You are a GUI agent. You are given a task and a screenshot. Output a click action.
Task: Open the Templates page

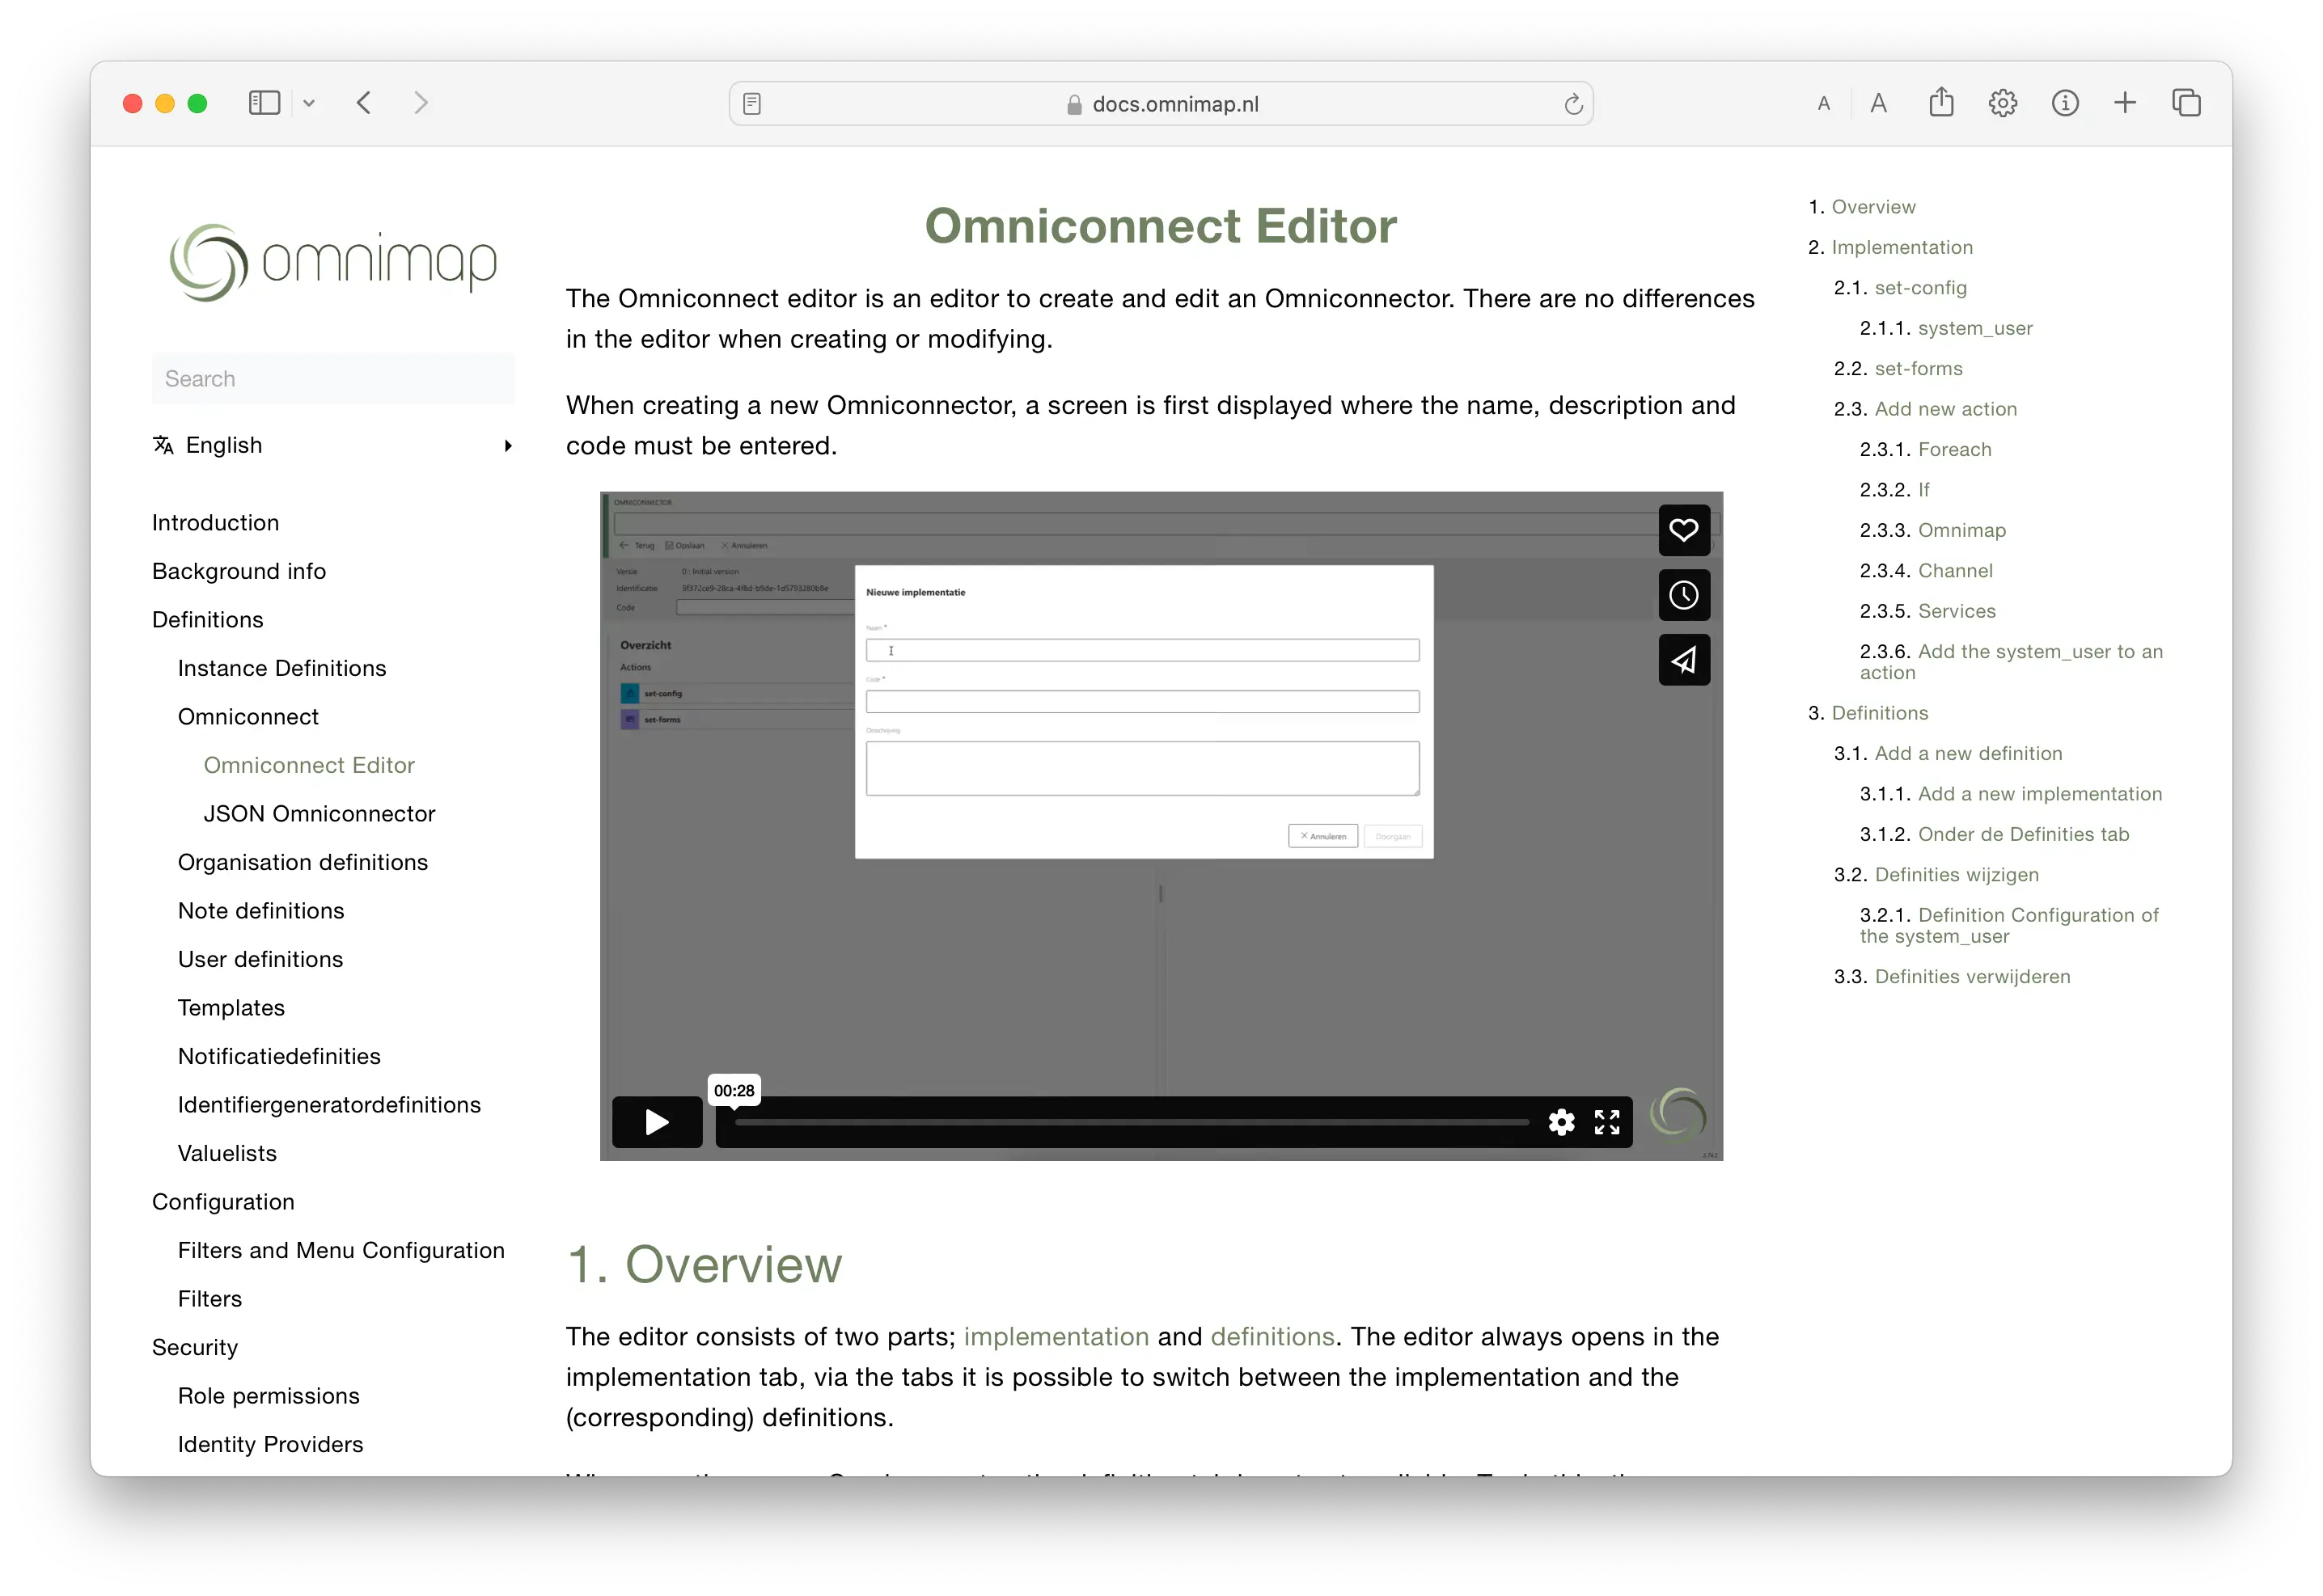pos(231,1008)
